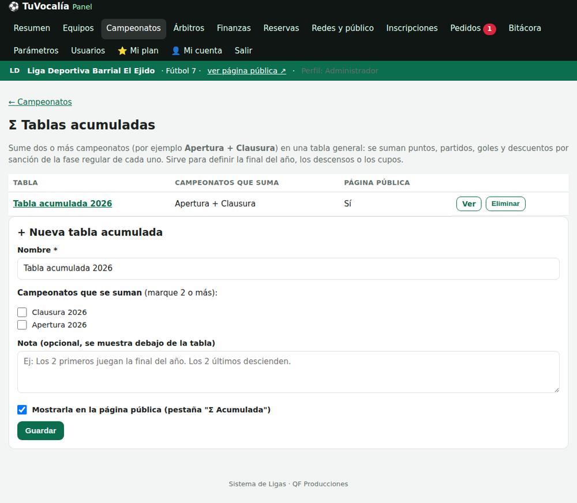Open the Mi plan page

138,51
